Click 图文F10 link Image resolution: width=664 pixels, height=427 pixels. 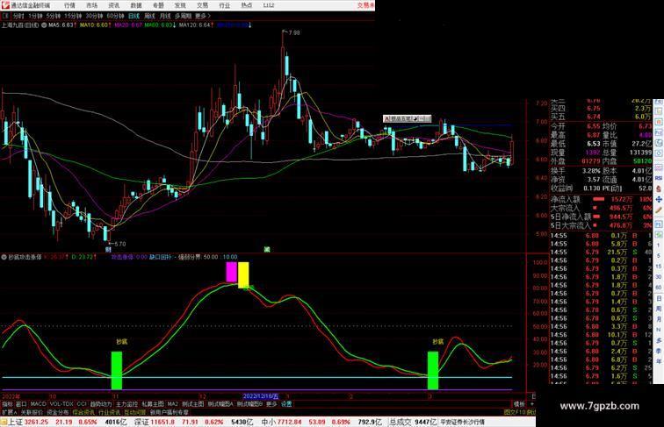click(x=515, y=412)
